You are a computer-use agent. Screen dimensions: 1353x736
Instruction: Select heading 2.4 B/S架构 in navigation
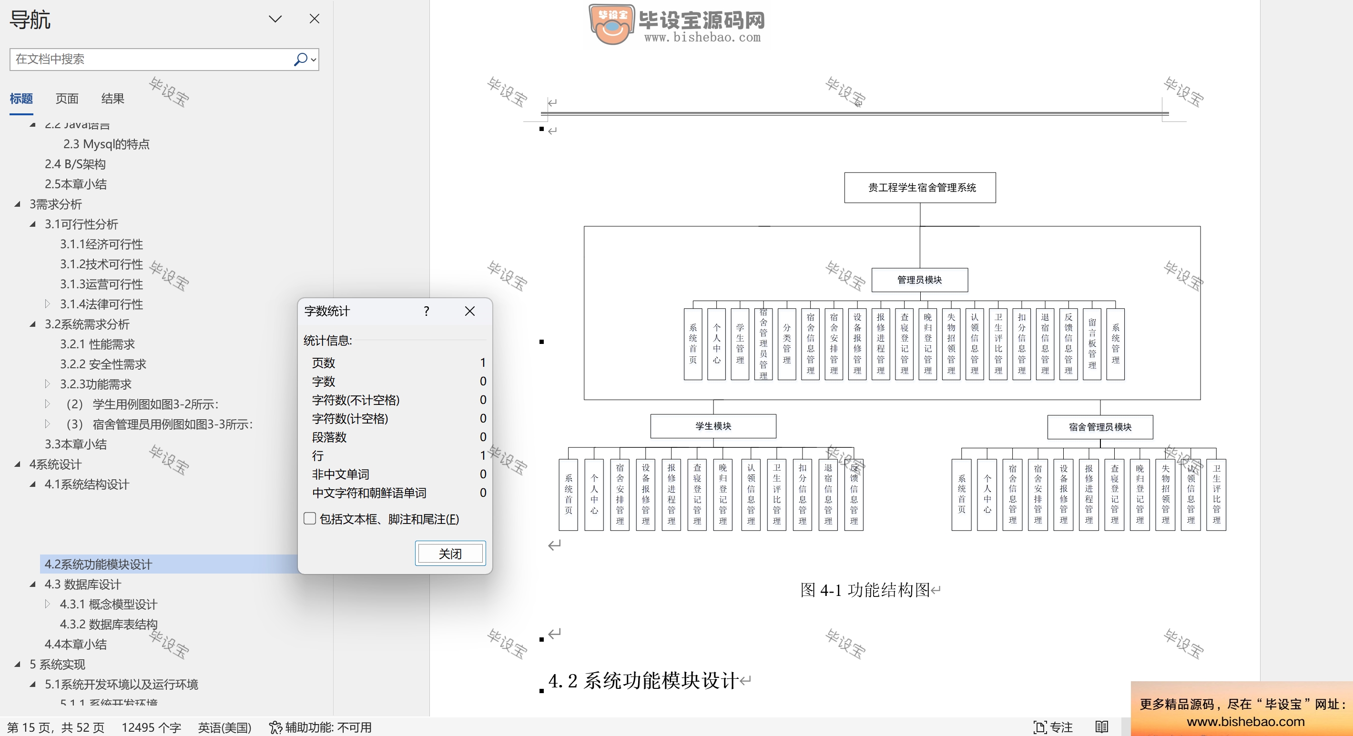(75, 164)
